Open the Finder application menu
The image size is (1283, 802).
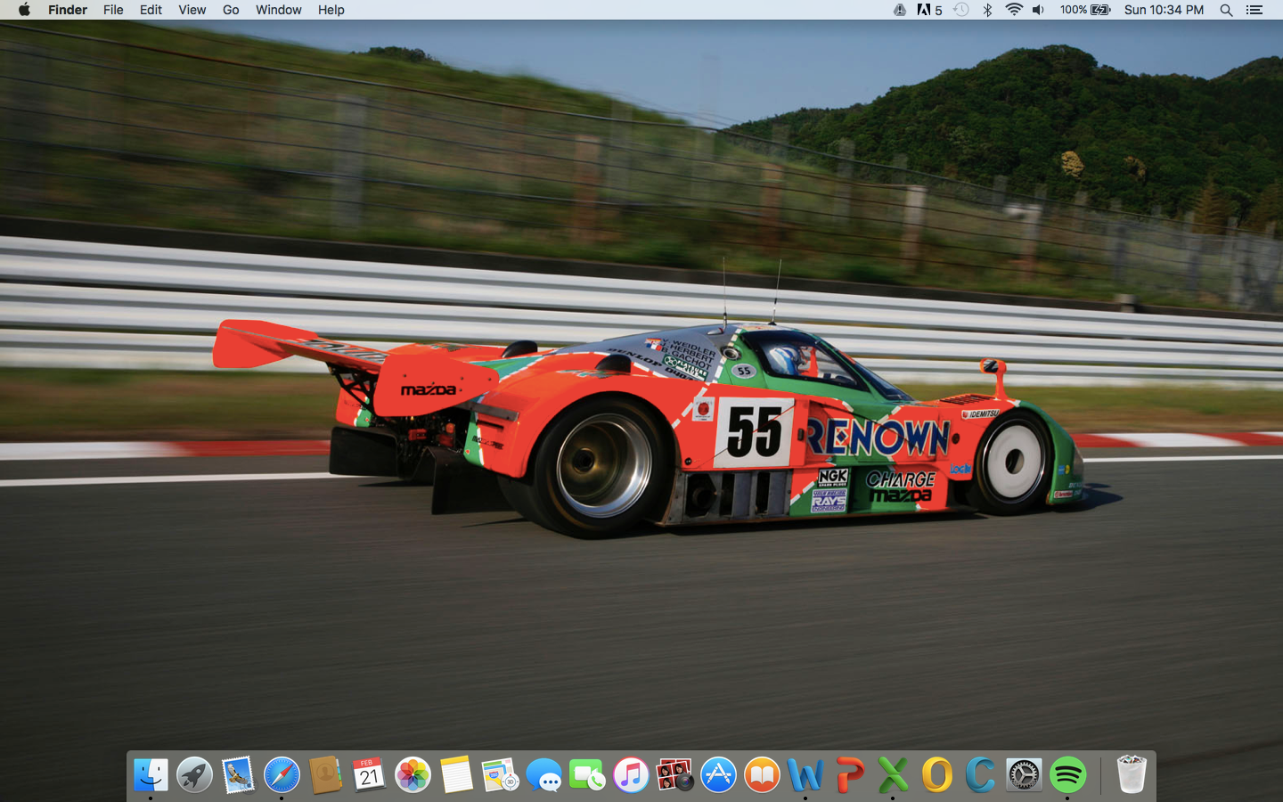coord(68,10)
